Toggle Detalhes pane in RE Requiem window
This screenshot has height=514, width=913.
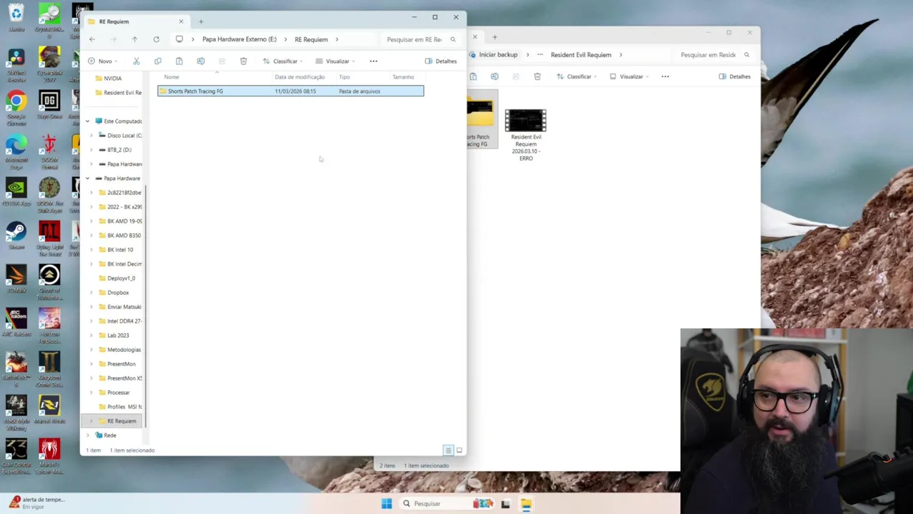(441, 61)
